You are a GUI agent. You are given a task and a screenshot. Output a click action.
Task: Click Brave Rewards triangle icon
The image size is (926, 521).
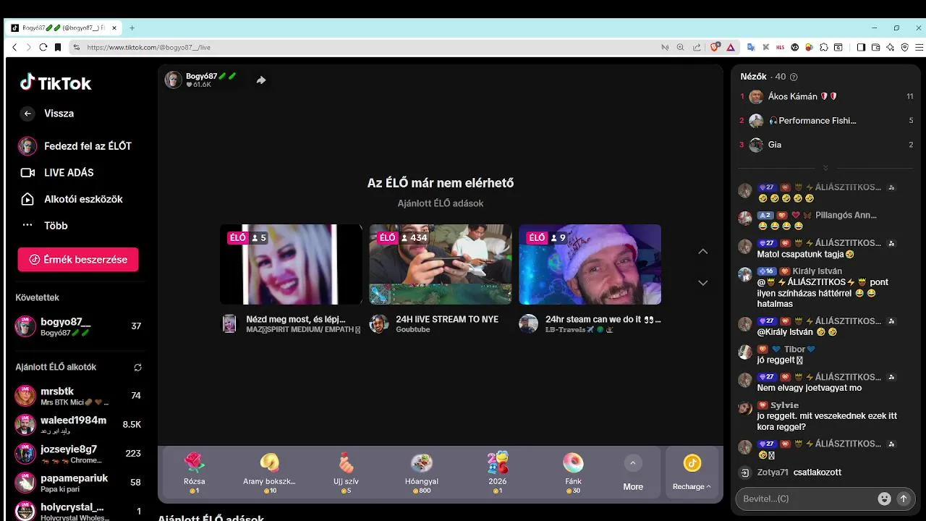point(731,47)
